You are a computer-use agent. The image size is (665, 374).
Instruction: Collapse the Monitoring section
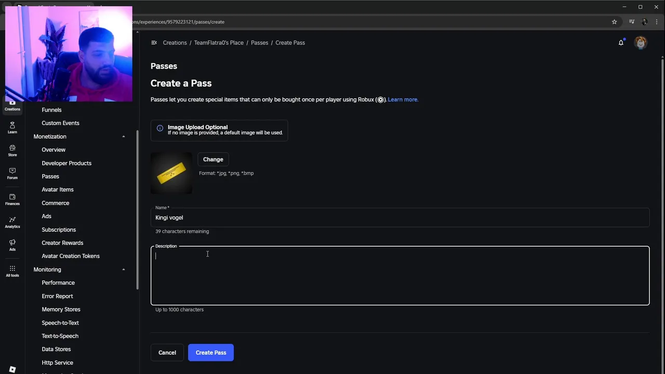click(x=124, y=270)
